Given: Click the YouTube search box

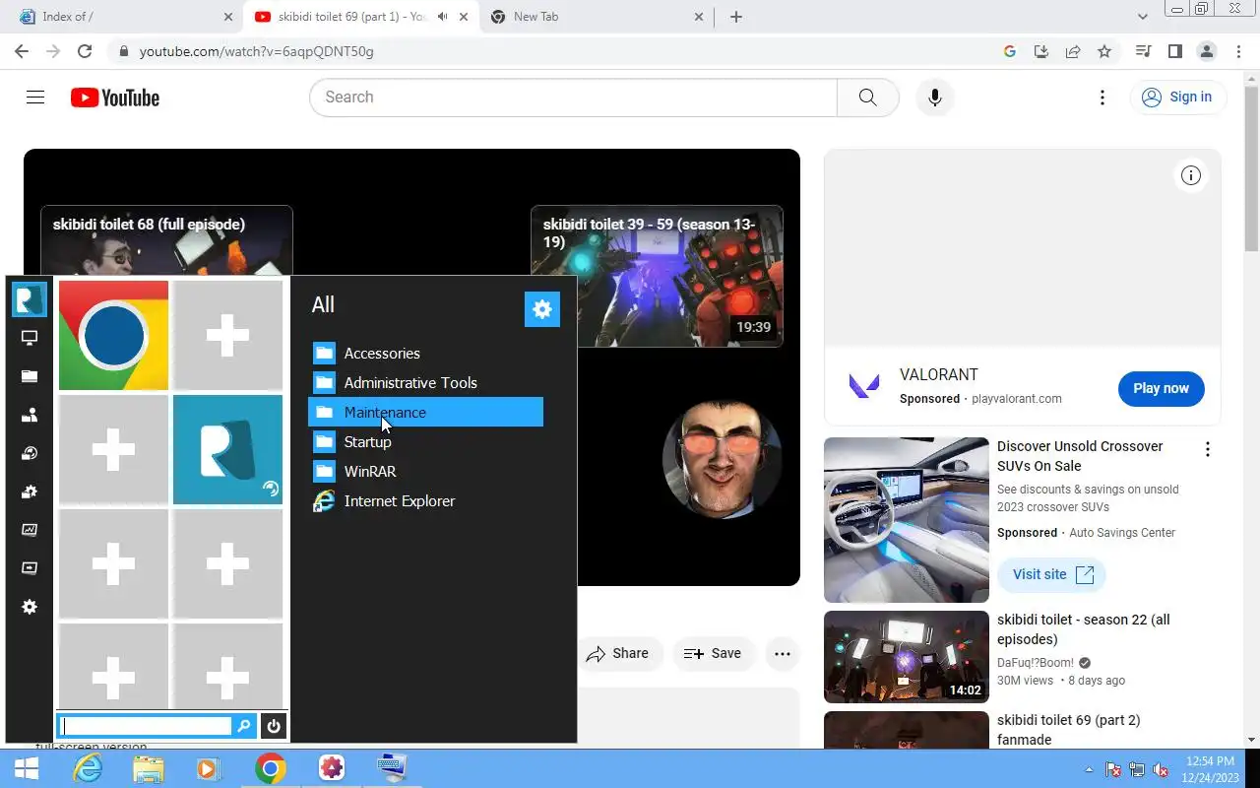Looking at the screenshot, I should tap(573, 98).
